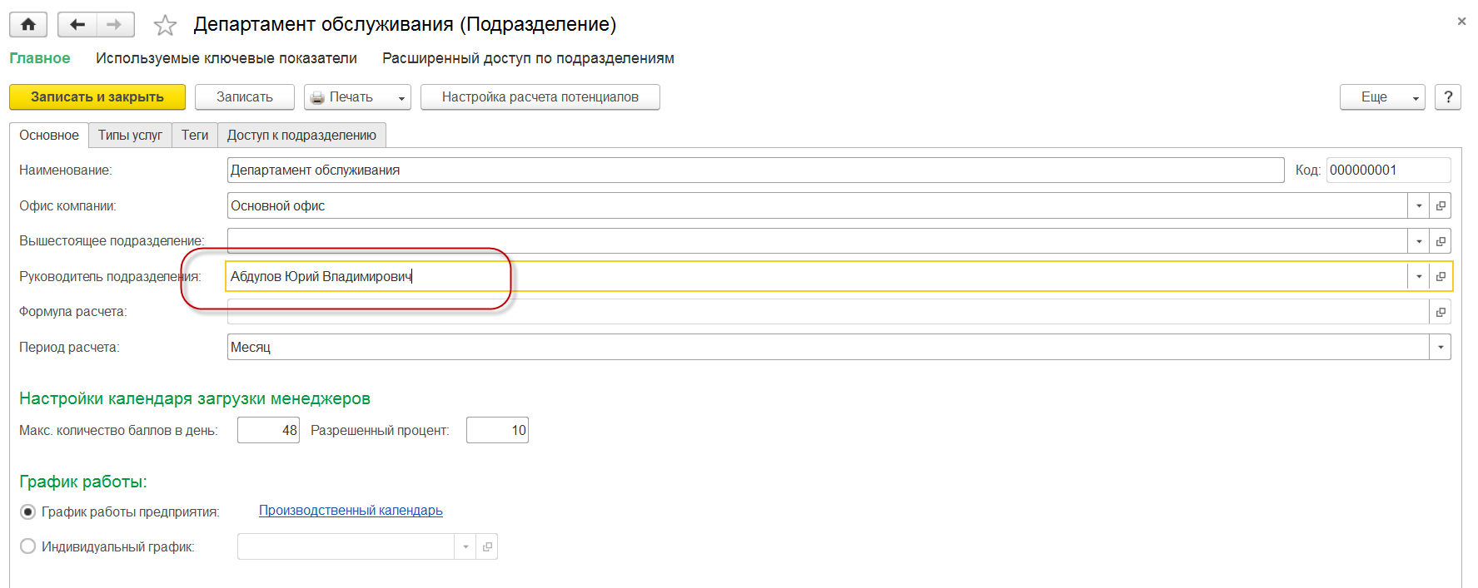Viewport: 1478px width, 588px height.
Task: Open the Офис компании linked item icon
Action: coord(1441,205)
